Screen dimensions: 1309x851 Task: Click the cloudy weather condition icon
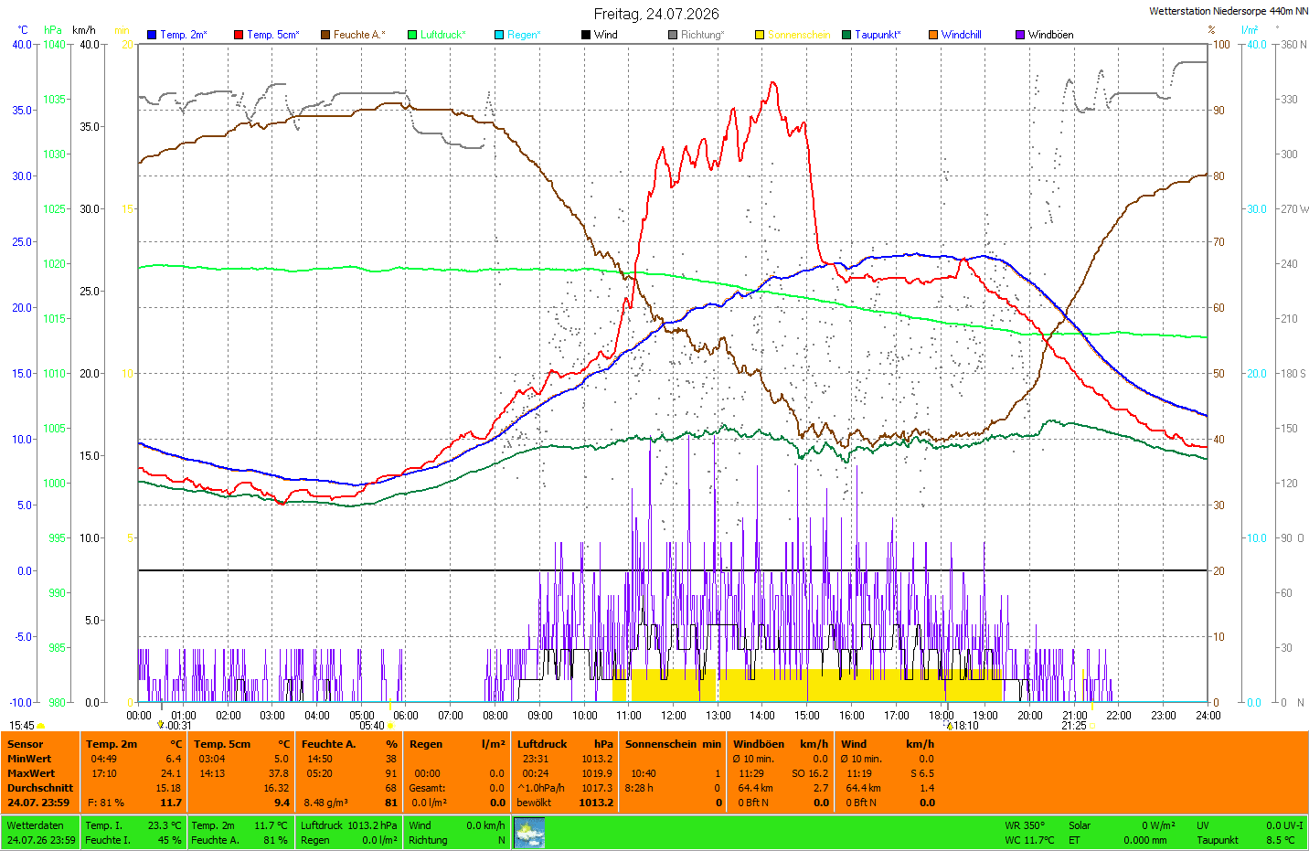(x=529, y=833)
